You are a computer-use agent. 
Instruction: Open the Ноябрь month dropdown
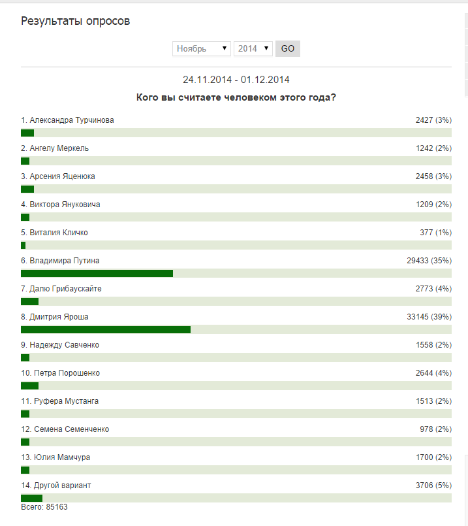pos(201,48)
